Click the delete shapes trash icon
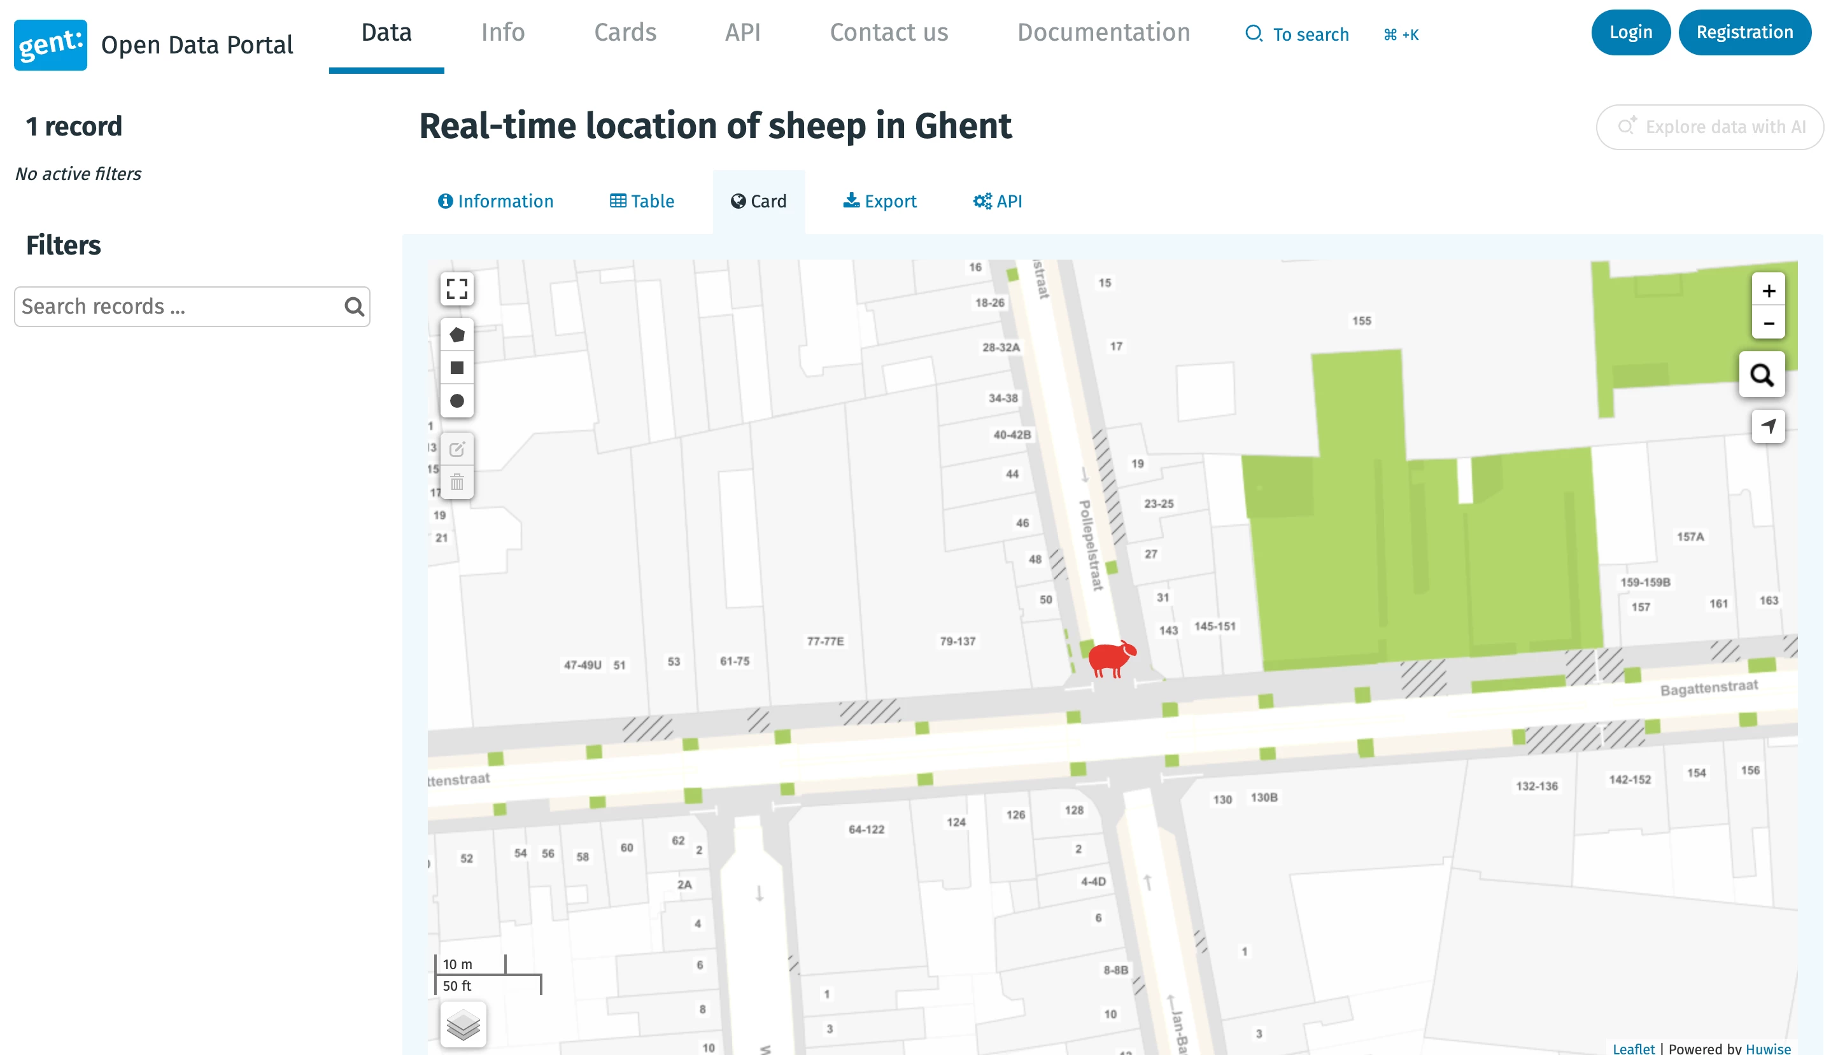Viewport: 1831px width, 1055px height. pos(456,482)
